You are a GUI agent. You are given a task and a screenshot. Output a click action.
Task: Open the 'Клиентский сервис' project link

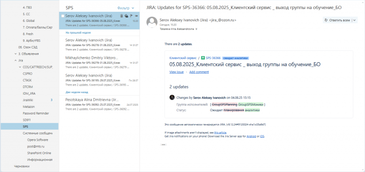(x=183, y=58)
